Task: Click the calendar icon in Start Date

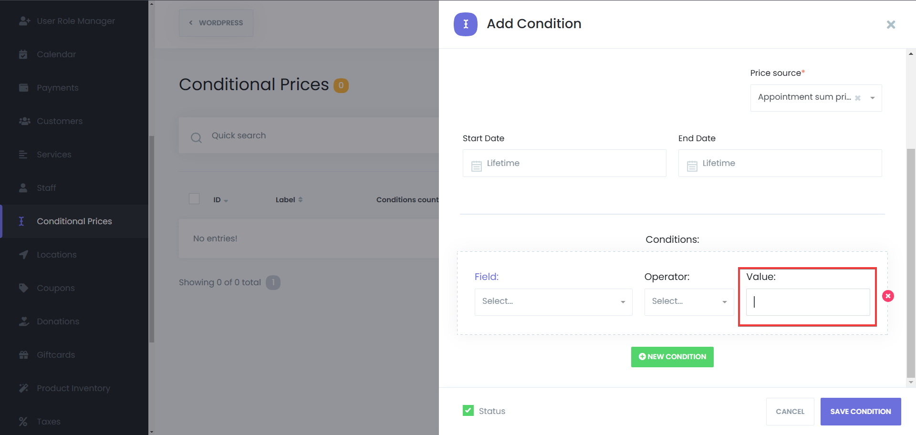Action: [x=476, y=166]
